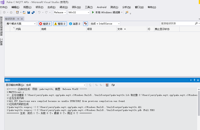The width and height of the screenshot is (200, 130).
Task: Open the Tools menu
Action: pos(89,7)
